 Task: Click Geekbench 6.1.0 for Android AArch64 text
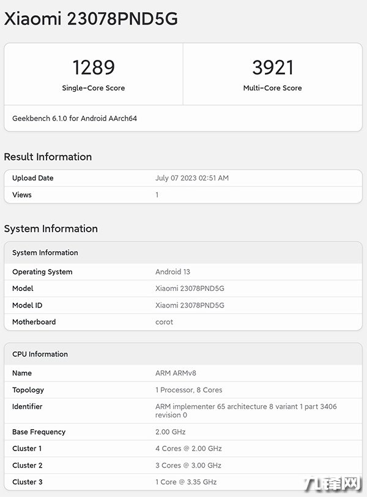[75, 118]
